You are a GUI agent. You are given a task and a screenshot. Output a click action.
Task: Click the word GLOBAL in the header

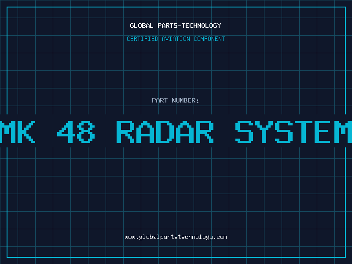click(141, 26)
